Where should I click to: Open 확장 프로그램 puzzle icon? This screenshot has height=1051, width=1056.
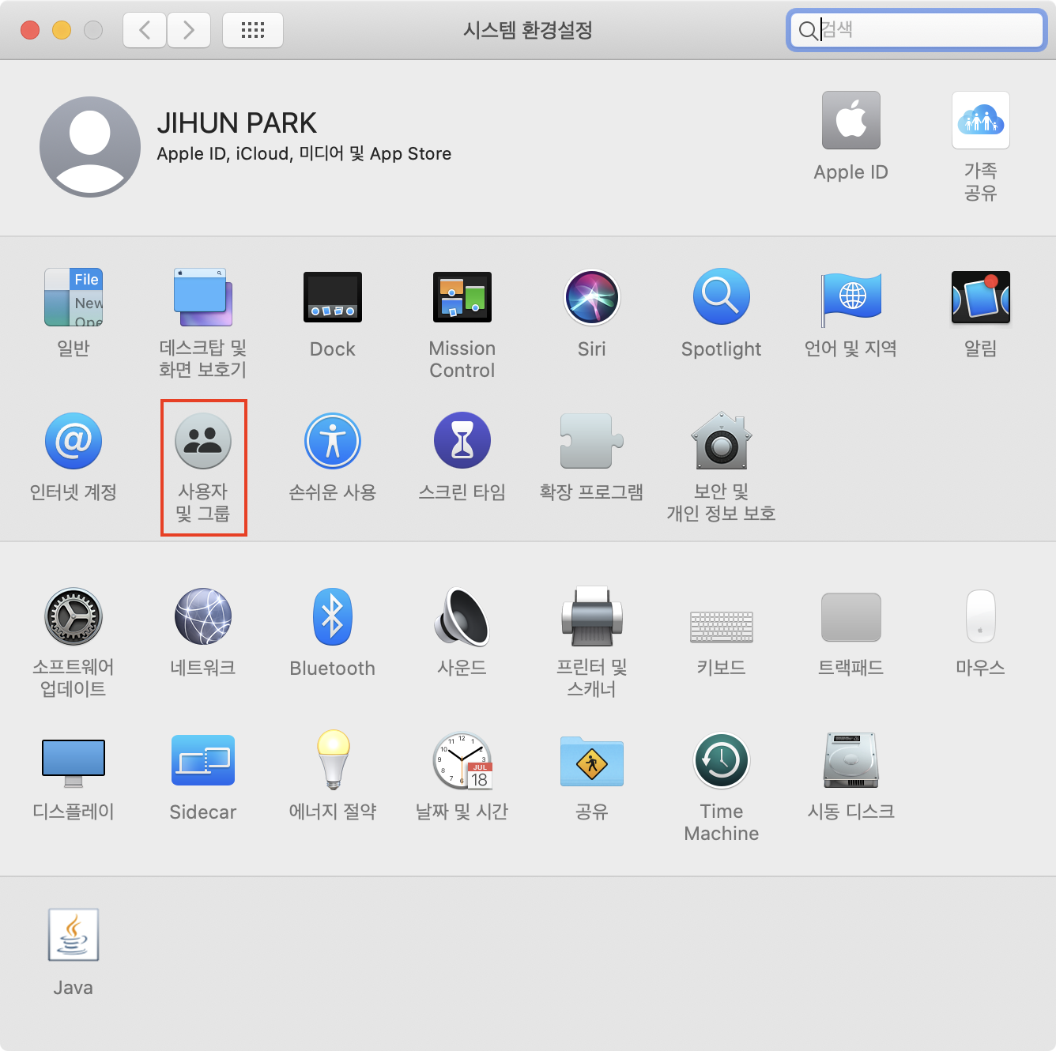point(592,441)
